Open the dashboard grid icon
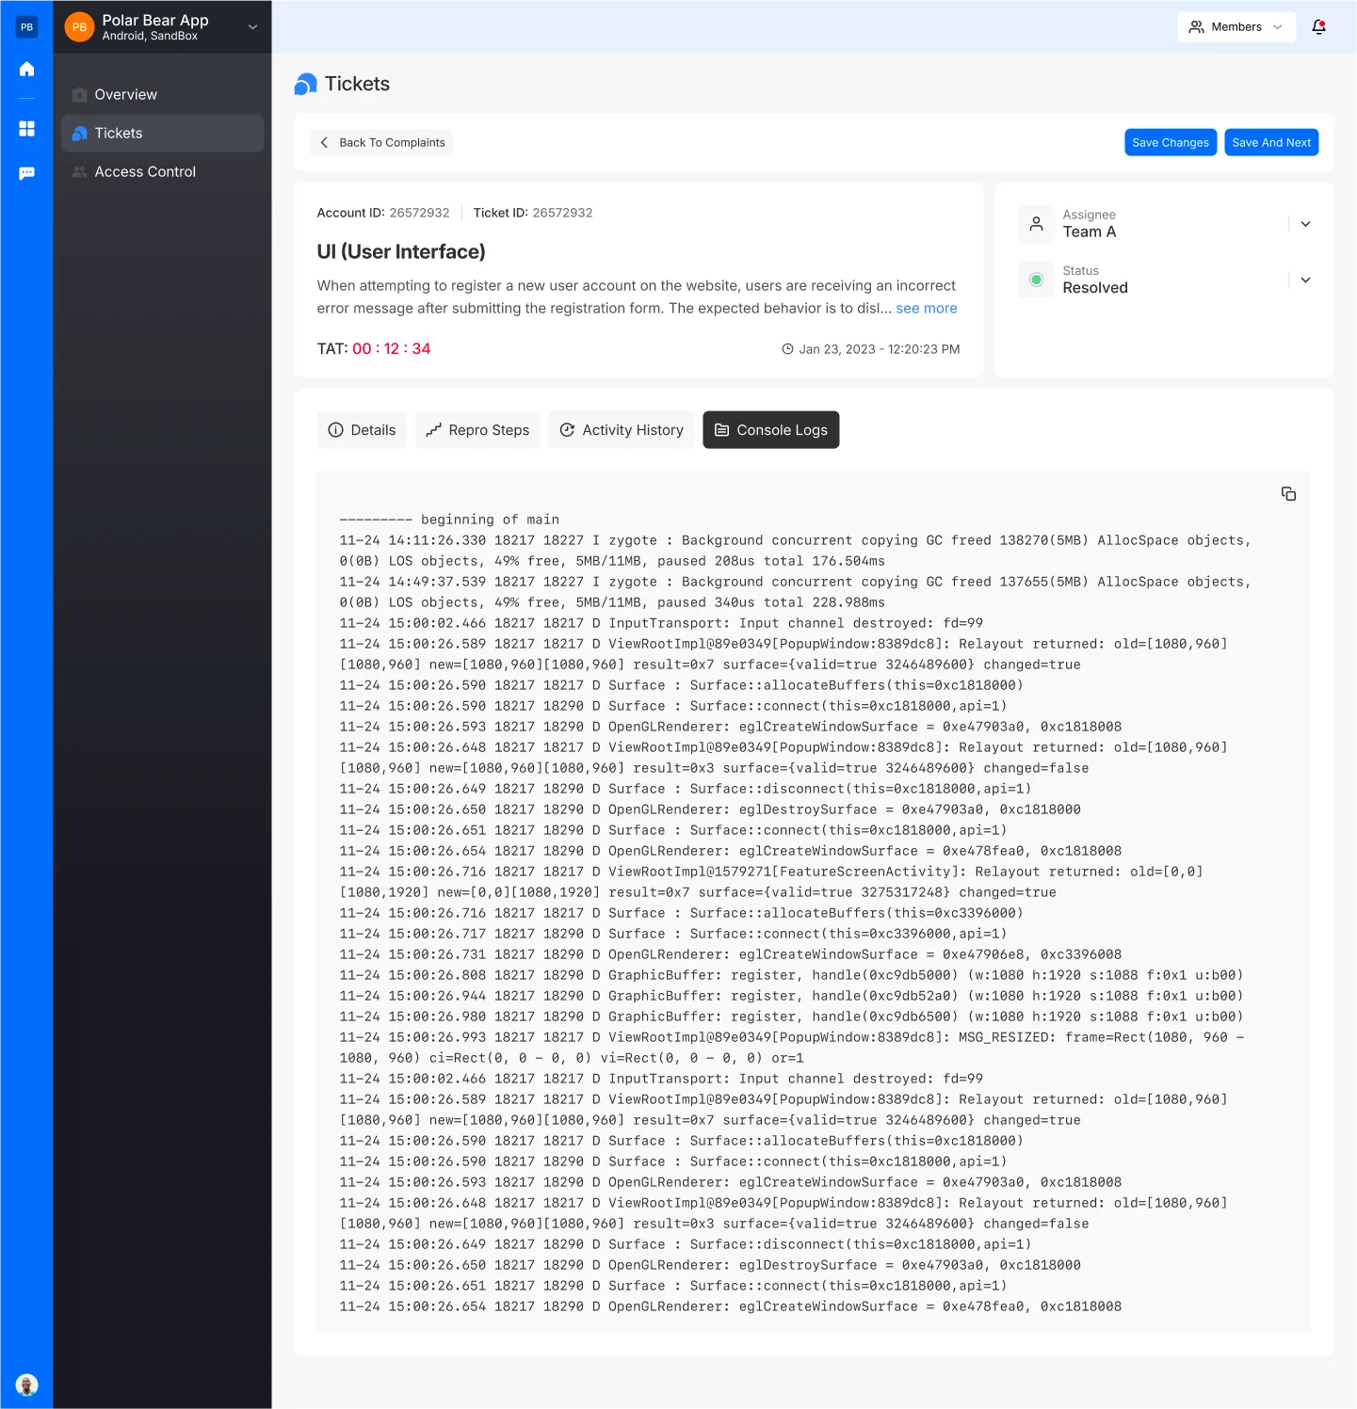 pyautogui.click(x=26, y=129)
